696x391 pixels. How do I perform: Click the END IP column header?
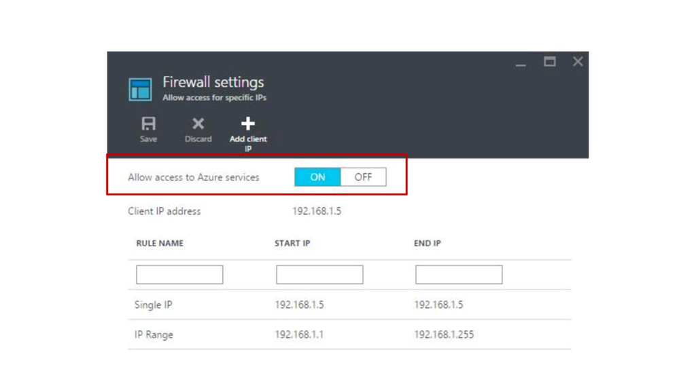click(x=428, y=244)
